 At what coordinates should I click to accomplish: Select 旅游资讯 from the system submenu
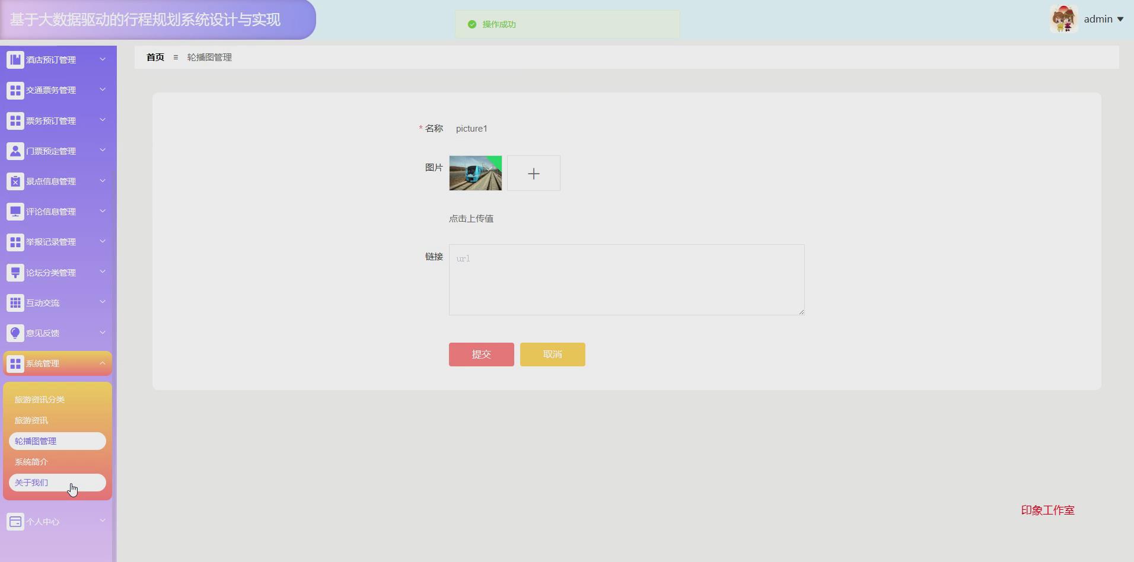(x=31, y=420)
